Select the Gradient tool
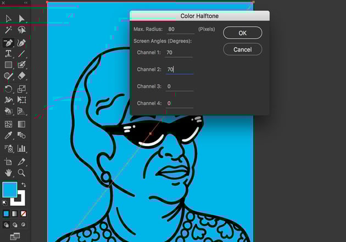 (x=21, y=125)
